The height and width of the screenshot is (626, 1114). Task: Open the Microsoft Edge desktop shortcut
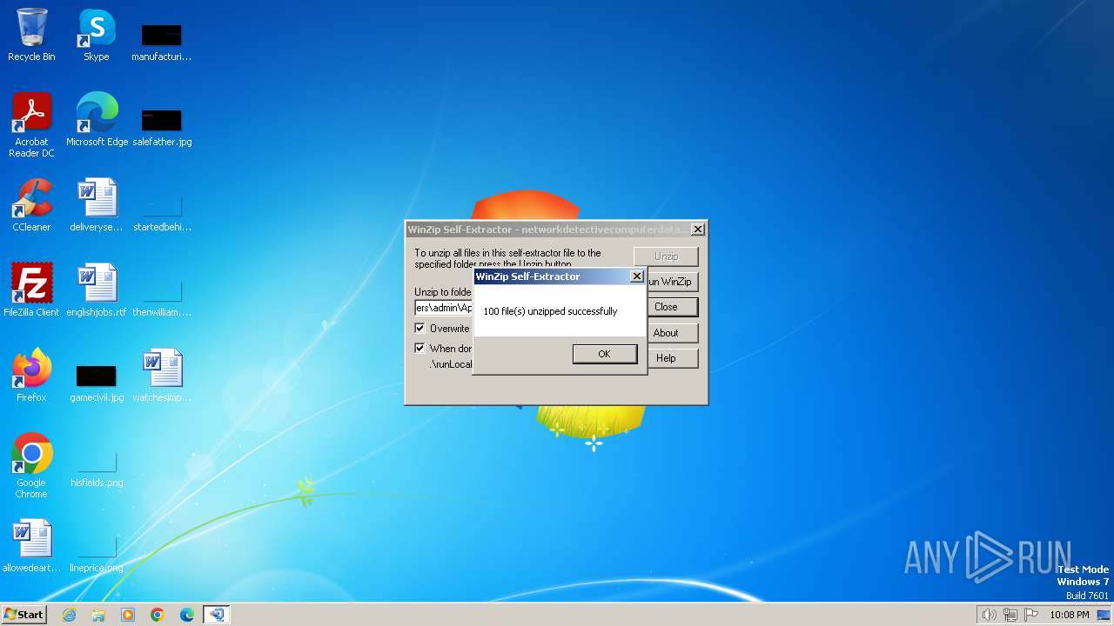97,120
